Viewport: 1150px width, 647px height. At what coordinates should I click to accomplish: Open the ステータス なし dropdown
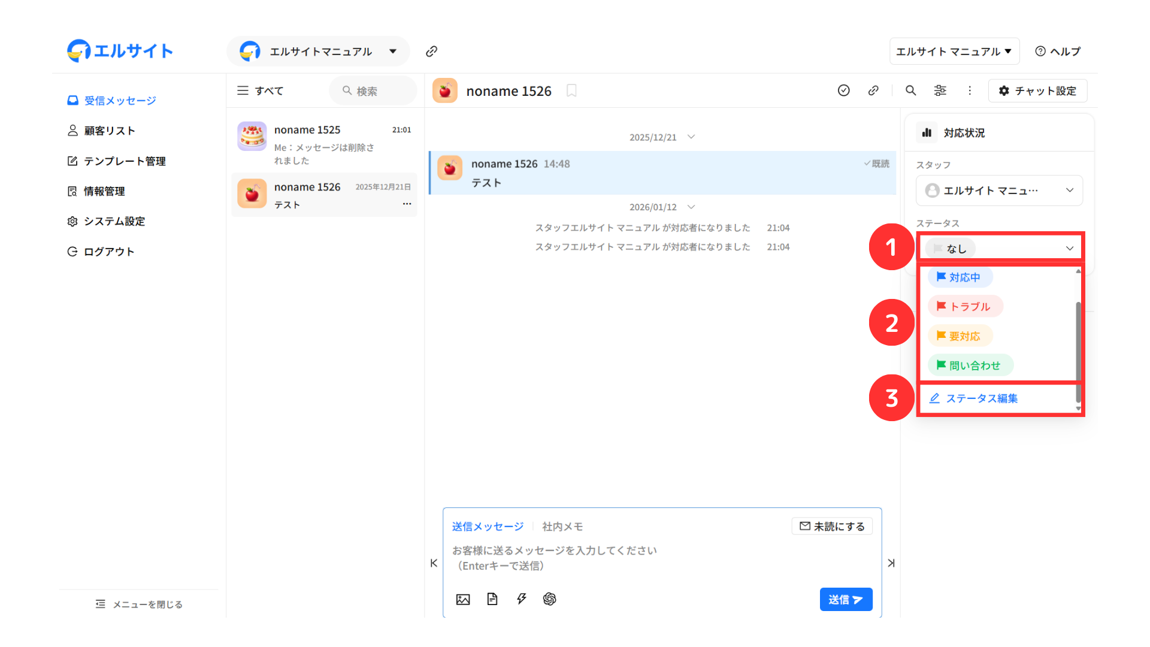coord(1000,248)
